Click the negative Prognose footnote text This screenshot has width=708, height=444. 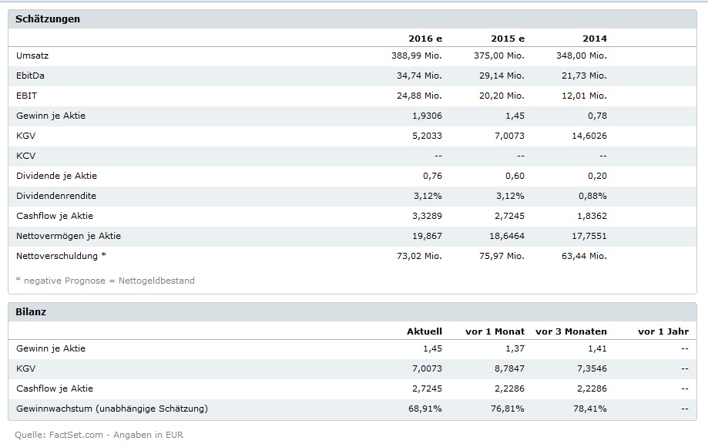pyautogui.click(x=106, y=281)
